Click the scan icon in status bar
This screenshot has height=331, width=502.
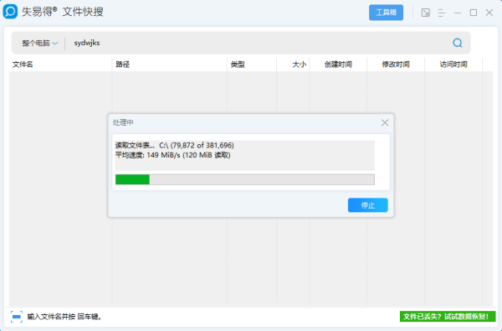point(17,317)
